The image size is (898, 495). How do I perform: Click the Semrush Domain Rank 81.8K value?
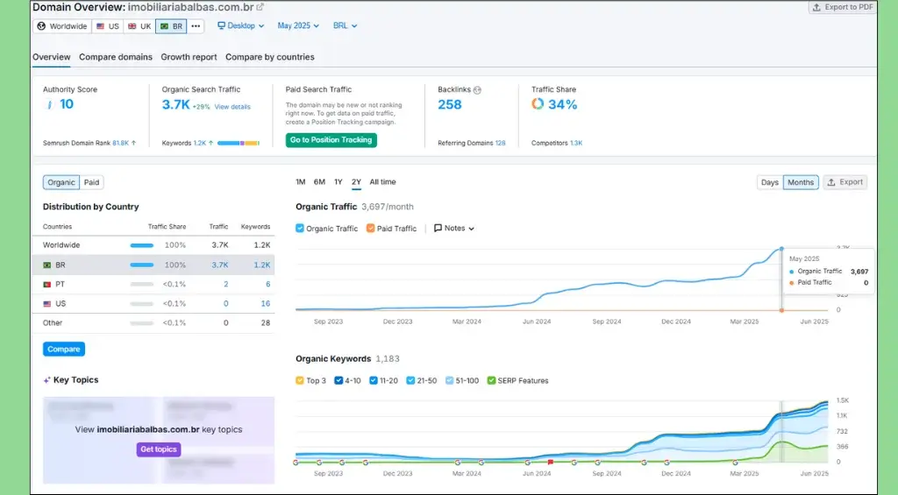click(x=121, y=143)
